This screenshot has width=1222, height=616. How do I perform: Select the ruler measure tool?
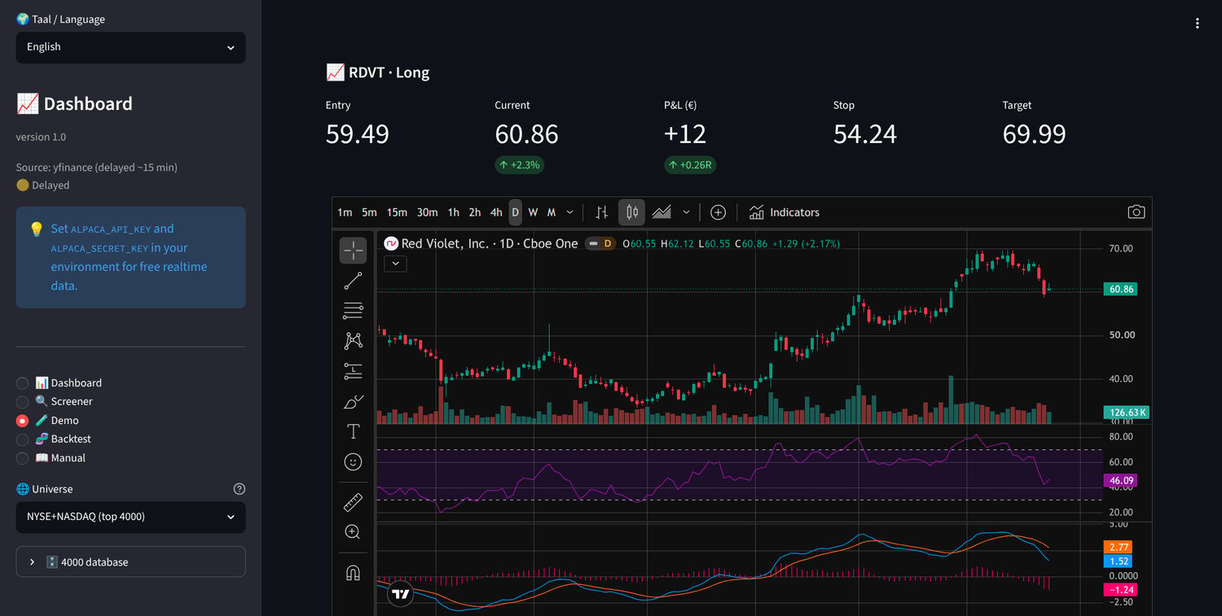click(x=353, y=502)
